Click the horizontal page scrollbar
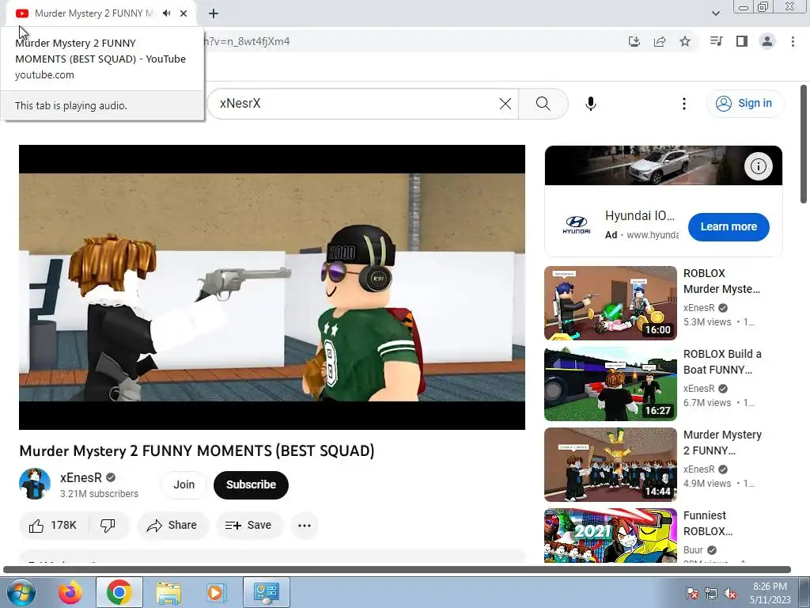Screen dimensions: 810x608 (x=397, y=569)
